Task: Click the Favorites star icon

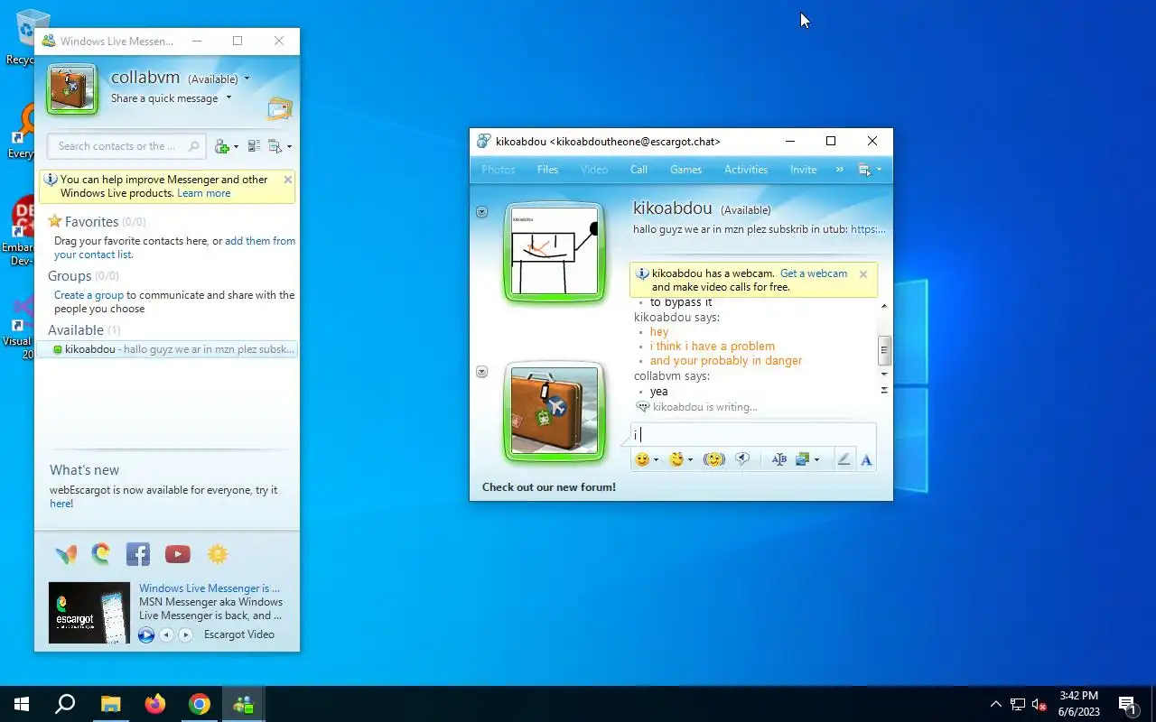Action: click(55, 221)
